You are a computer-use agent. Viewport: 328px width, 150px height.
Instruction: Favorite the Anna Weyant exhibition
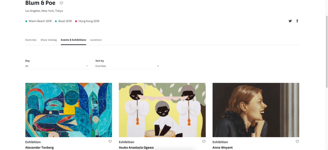coord(297,141)
